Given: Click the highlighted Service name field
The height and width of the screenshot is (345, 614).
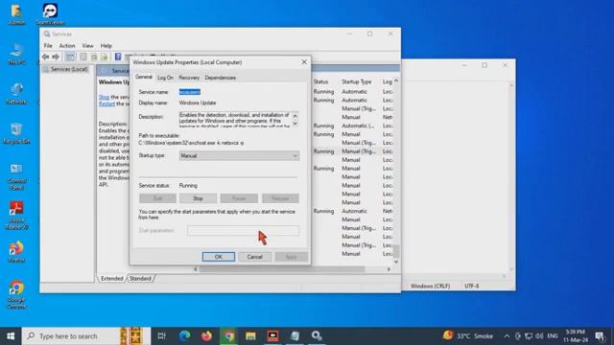Looking at the screenshot, I should tap(190, 92).
